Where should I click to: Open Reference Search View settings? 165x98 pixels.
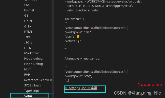(39, 80)
